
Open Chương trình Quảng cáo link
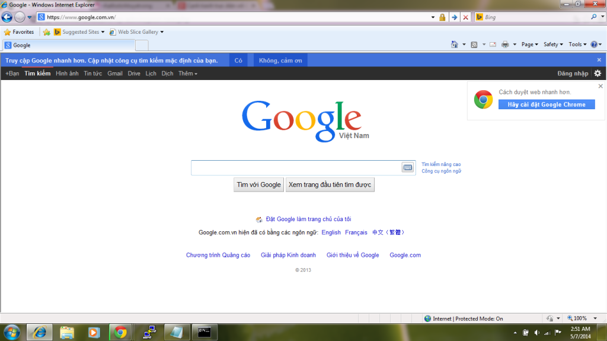tap(218, 255)
